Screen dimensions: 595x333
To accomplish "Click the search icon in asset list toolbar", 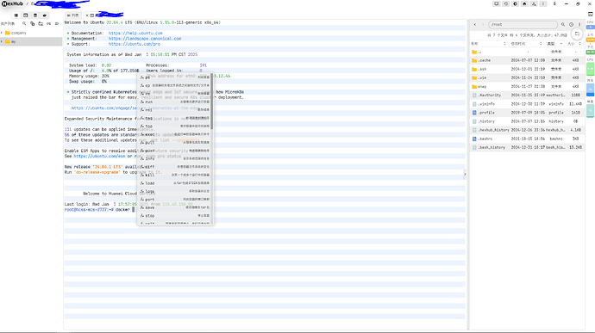I will 24,23.
